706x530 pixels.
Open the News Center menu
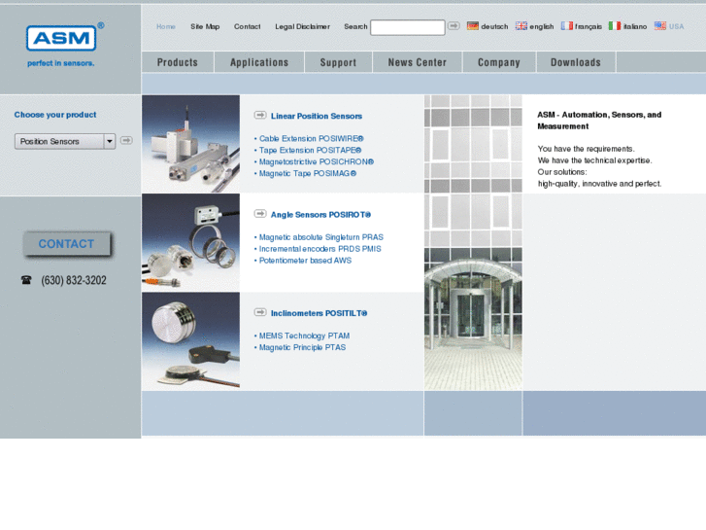pos(418,62)
